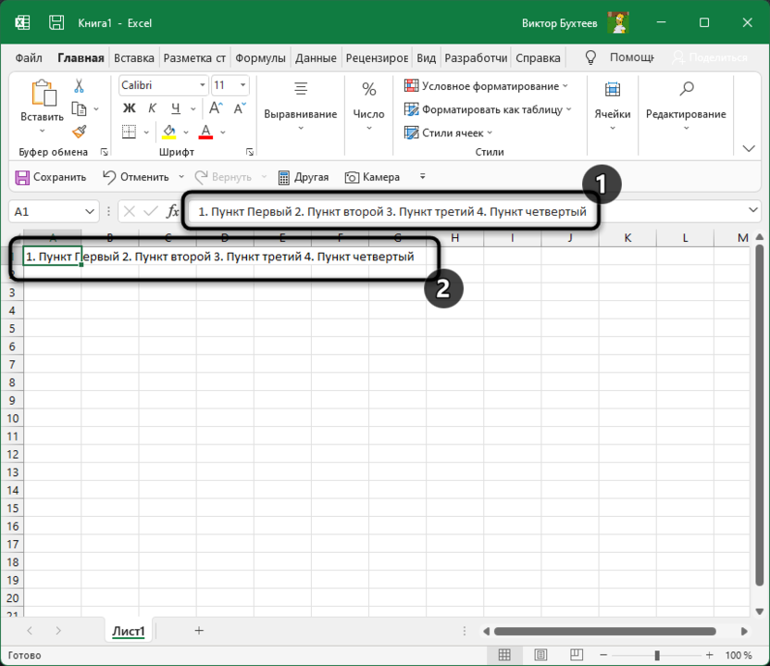
Task: Click the fill color bucket icon
Action: point(169,132)
